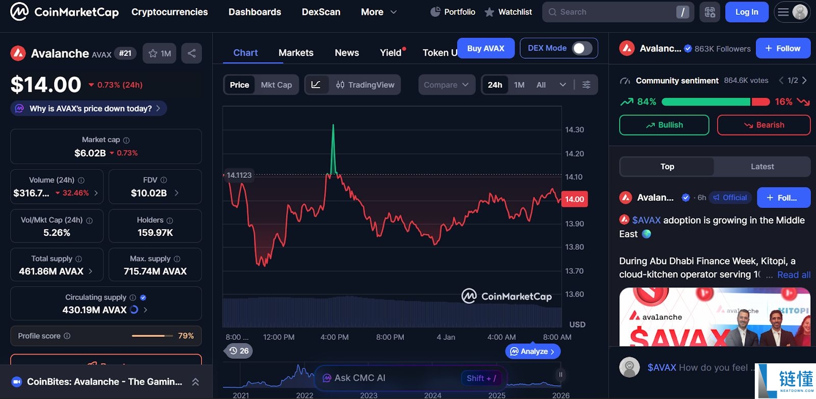816x399 pixels.
Task: Switch to the Markets tab
Action: point(296,53)
